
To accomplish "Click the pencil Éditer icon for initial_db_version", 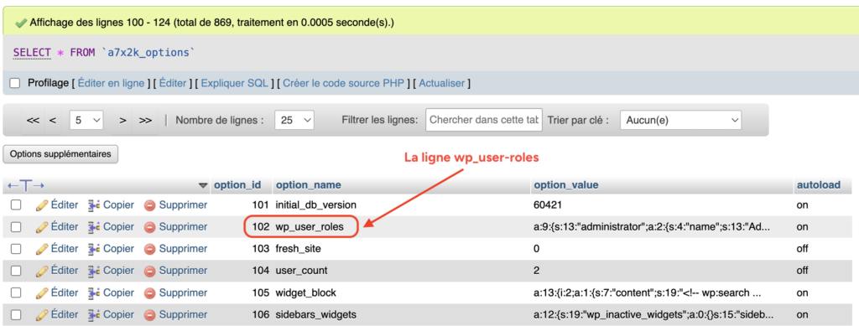I will [42, 205].
